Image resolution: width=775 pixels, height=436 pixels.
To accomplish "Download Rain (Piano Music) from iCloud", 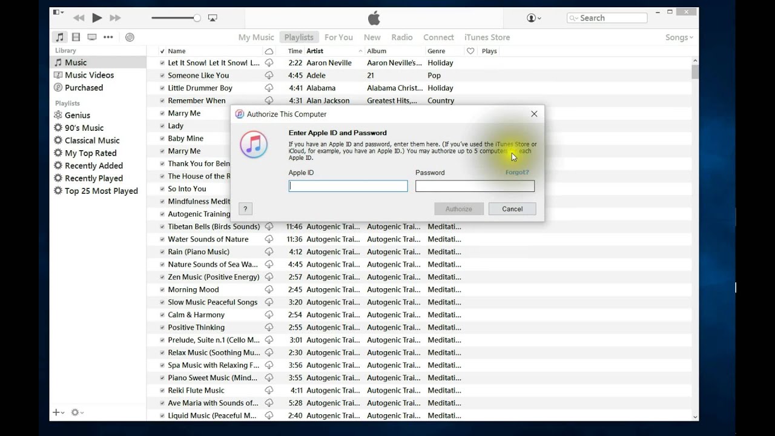I will [269, 252].
